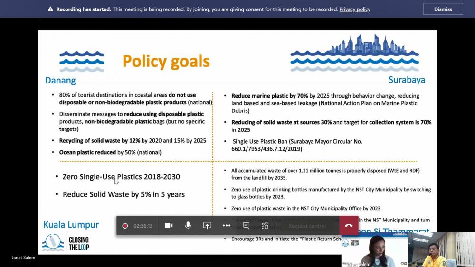This screenshot has width=475, height=267.
Task: Click 'Ocean plastic reduced by 50%' bullet
Action: pos(110,152)
